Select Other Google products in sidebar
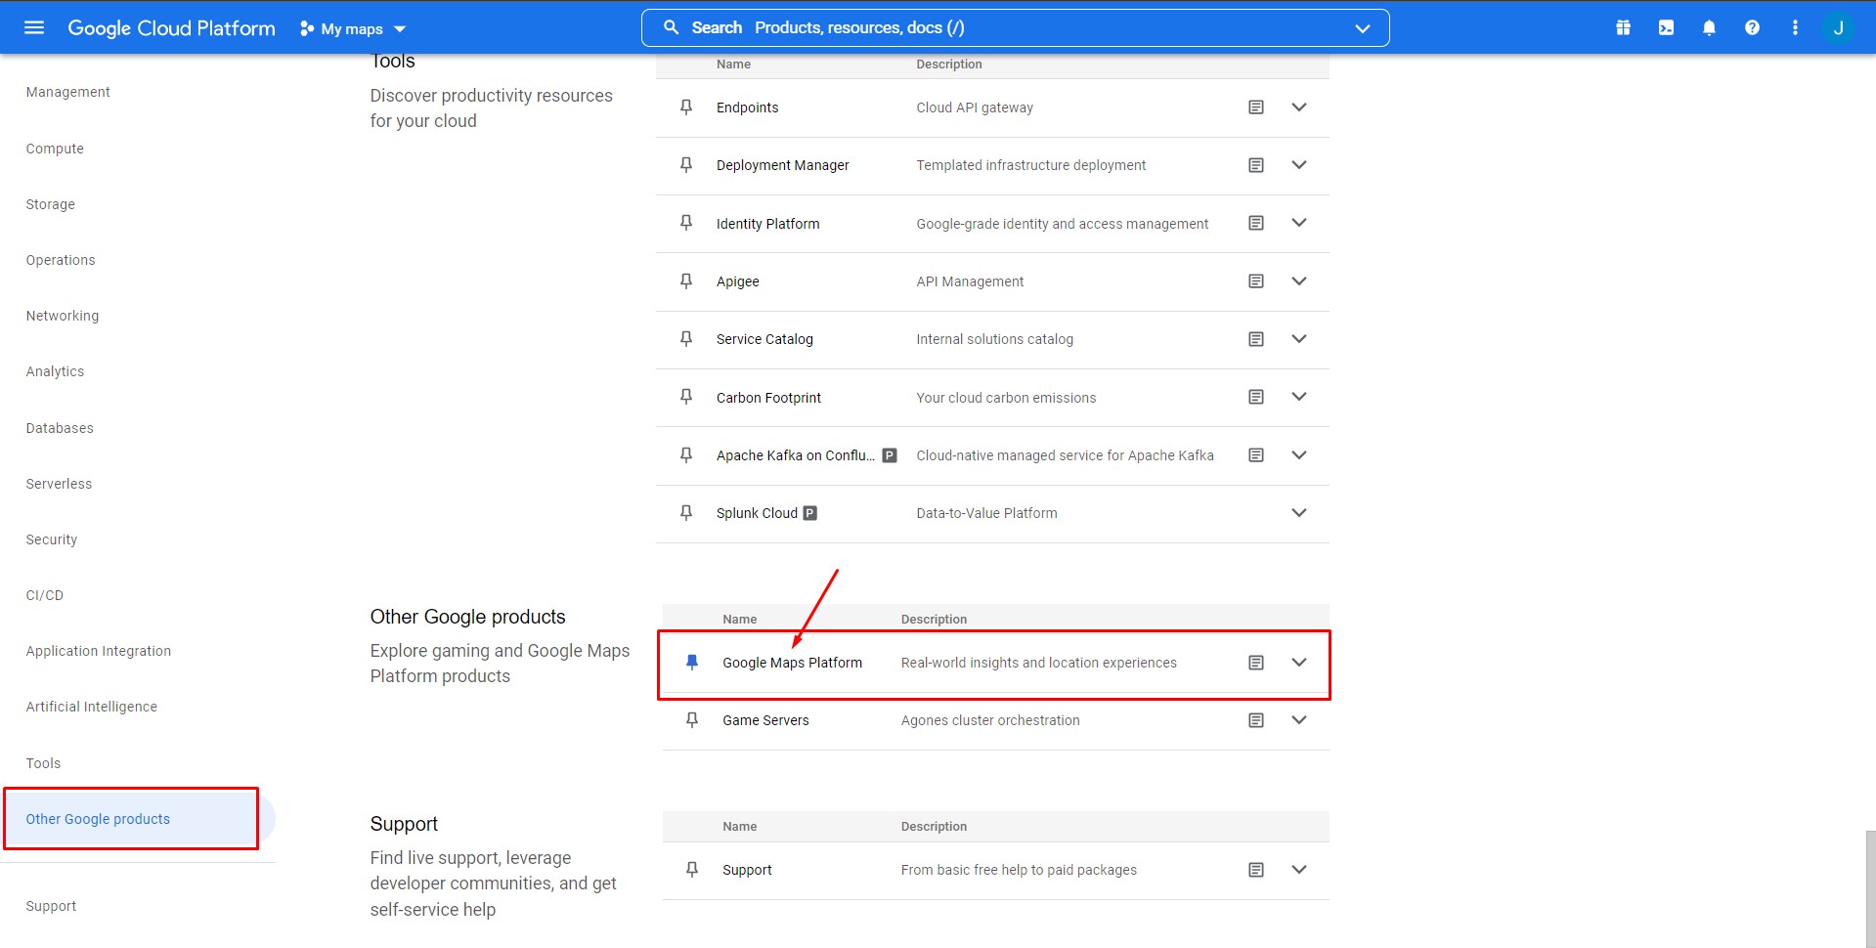The image size is (1876, 948). [x=98, y=819]
